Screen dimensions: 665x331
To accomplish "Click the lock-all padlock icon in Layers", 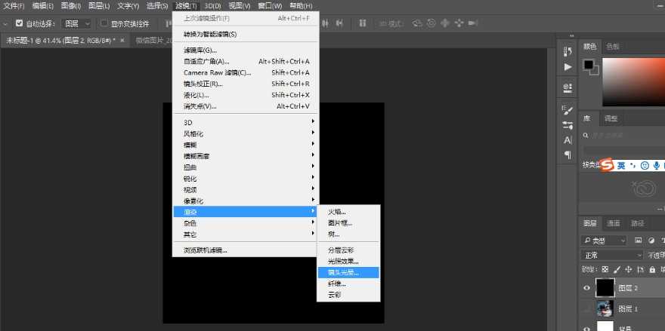I will 653,269.
